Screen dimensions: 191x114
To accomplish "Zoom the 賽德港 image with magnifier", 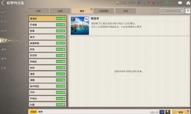I will (86, 19).
